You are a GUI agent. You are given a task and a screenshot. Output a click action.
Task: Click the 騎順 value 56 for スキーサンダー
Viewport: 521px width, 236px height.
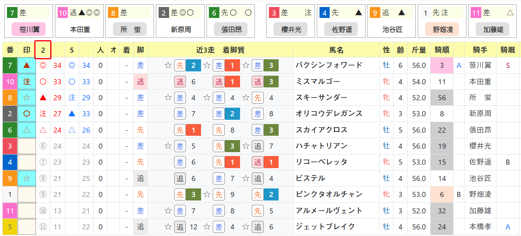(x=442, y=98)
